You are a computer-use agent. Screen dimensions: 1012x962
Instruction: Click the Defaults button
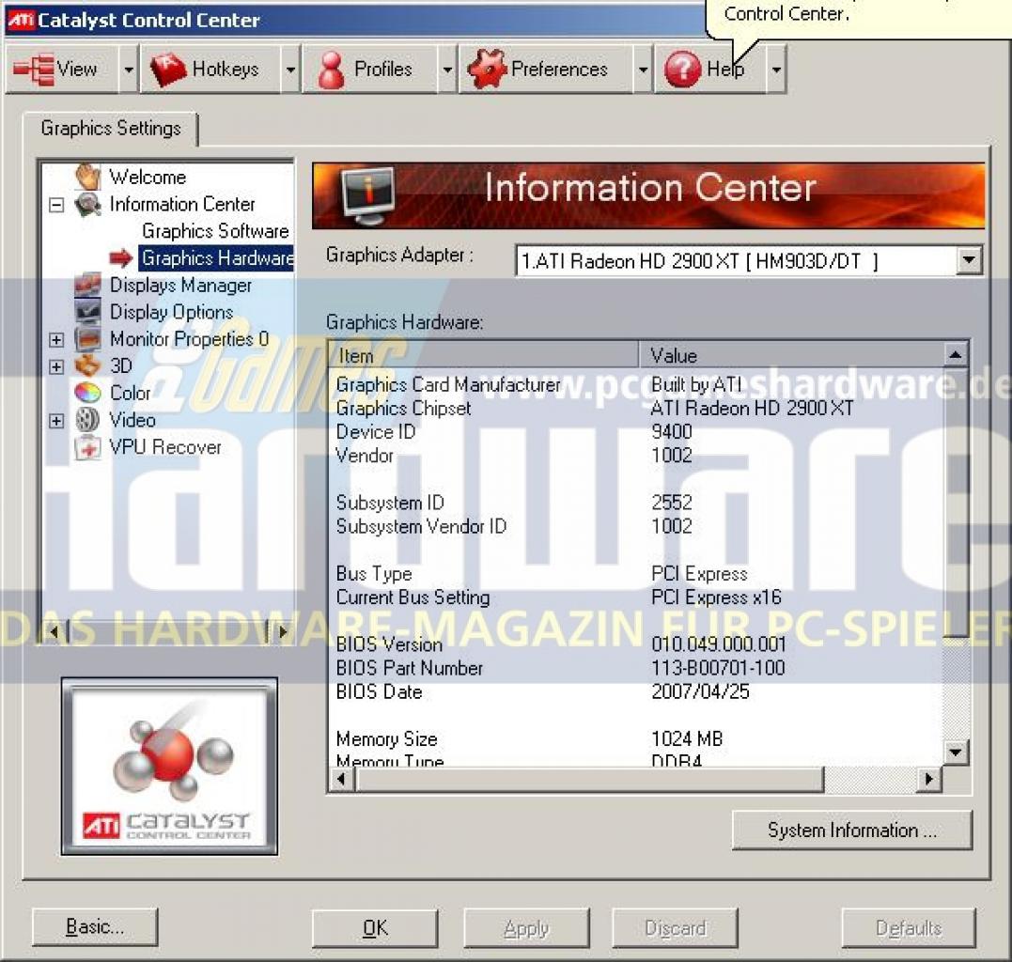[x=909, y=928]
